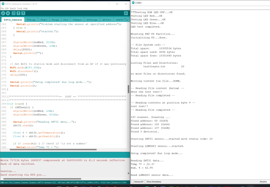Switch to the FFat.cpp tab

(31, 20)
